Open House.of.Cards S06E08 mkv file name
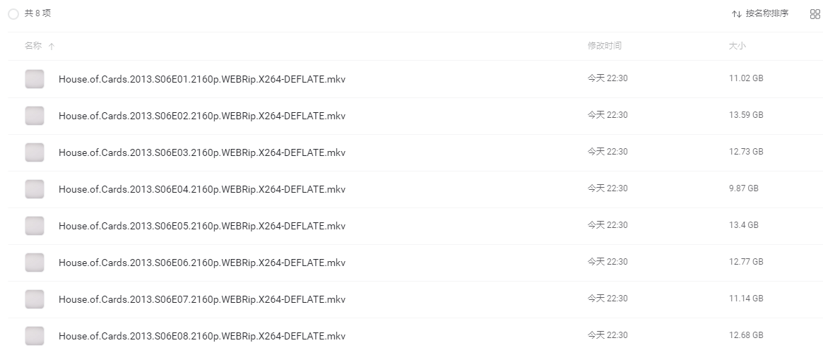Image resolution: width=823 pixels, height=355 pixels. tap(202, 336)
